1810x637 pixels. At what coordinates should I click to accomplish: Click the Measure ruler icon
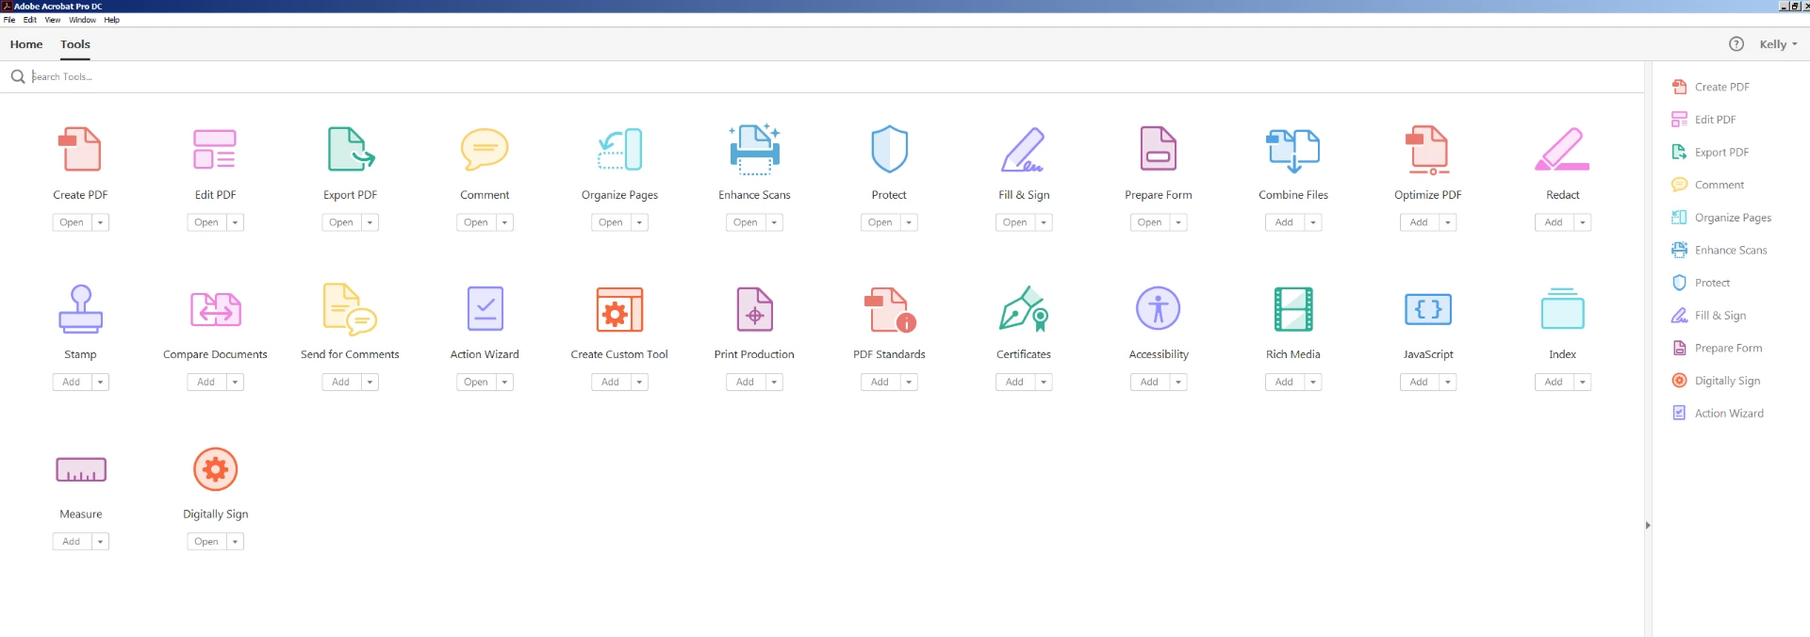tap(81, 469)
